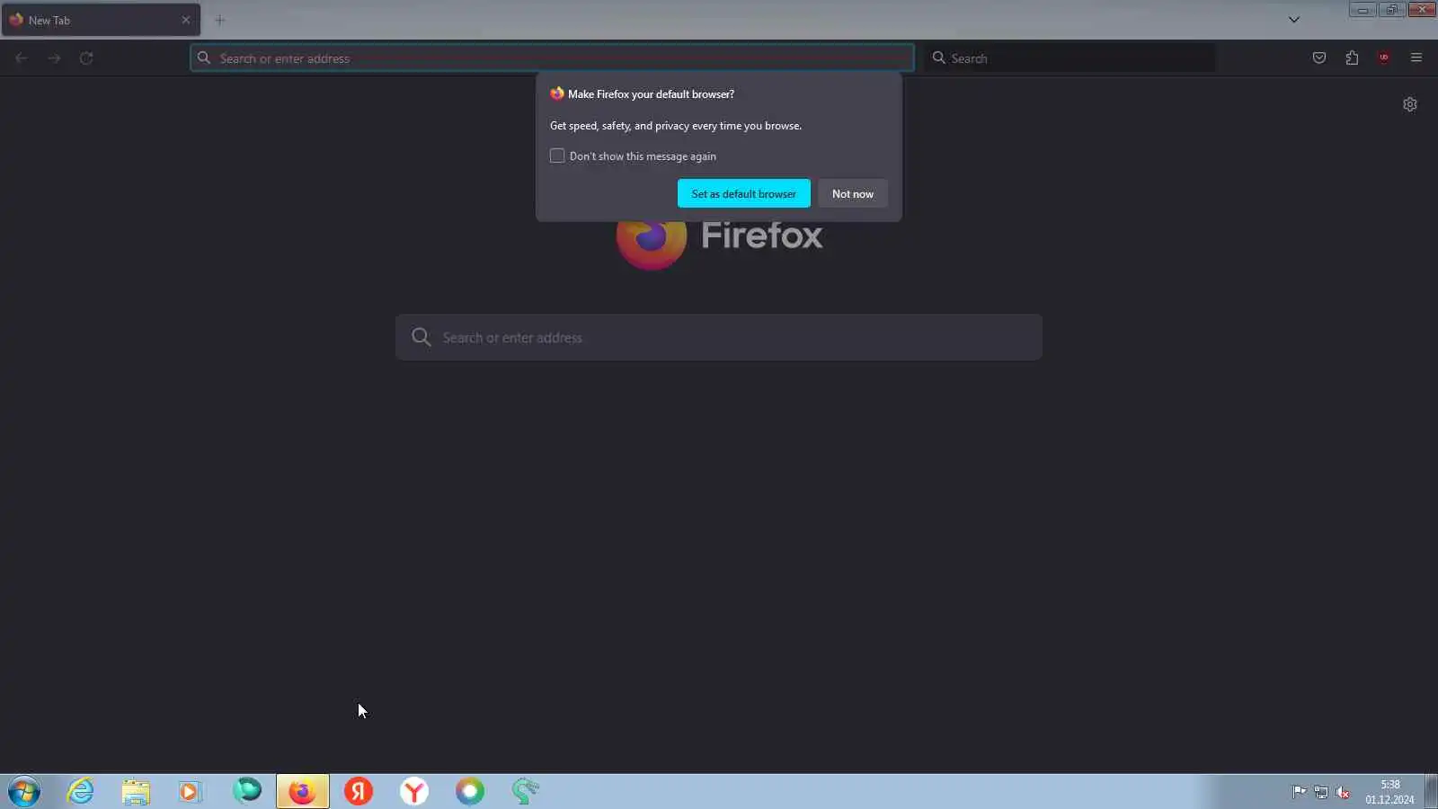
Task: Click the Action Center flag tray icon
Action: [x=1300, y=792]
